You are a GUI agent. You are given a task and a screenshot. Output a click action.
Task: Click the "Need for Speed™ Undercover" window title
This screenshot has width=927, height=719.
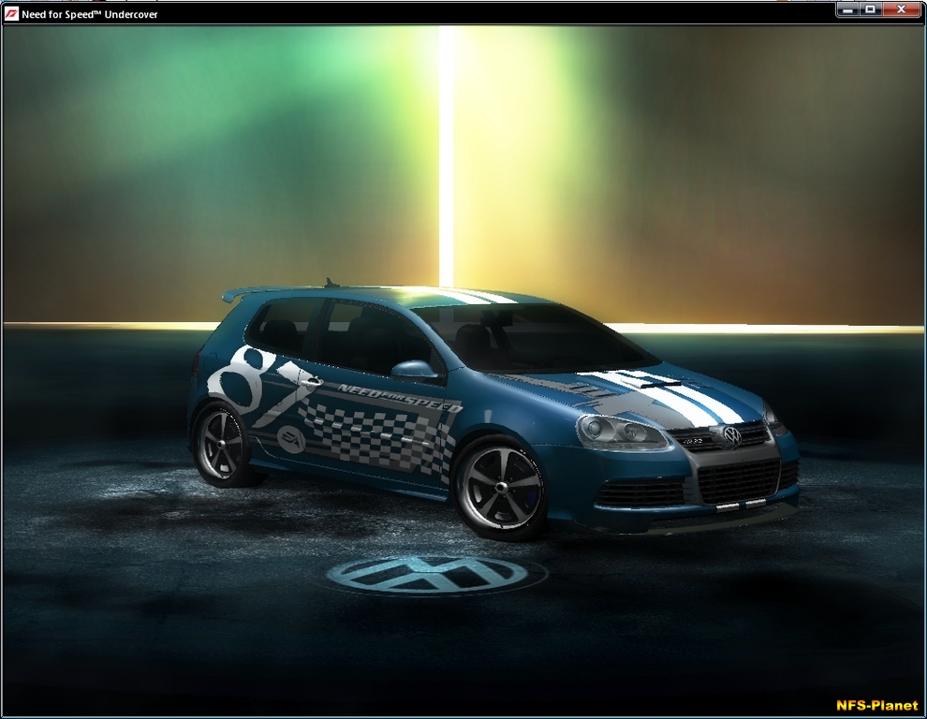coord(89,14)
